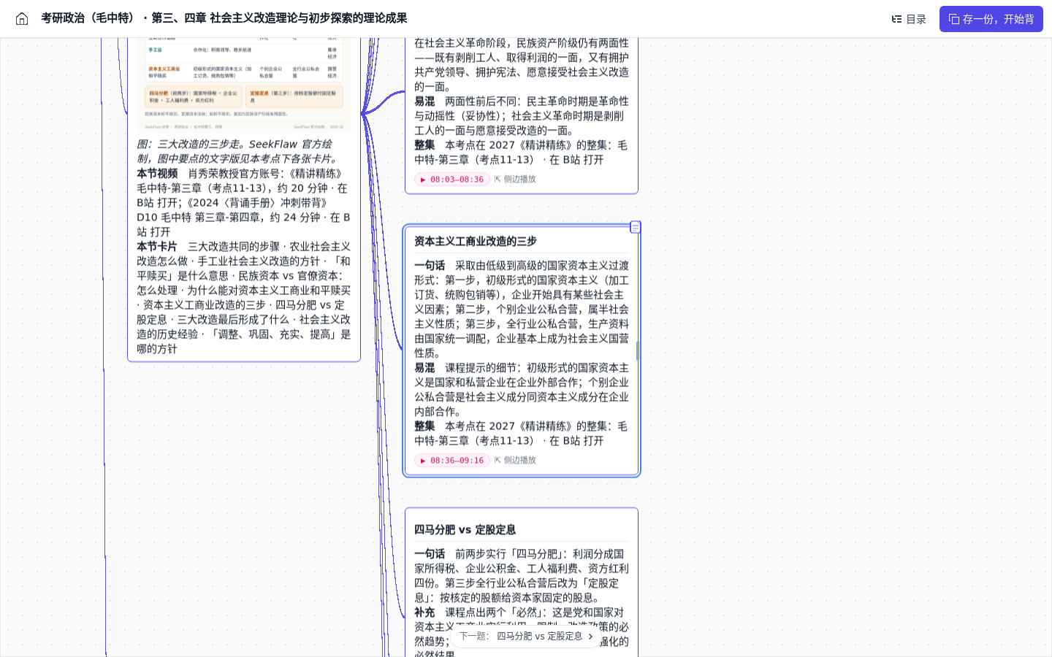The width and height of the screenshot is (1052, 657).
Task: Click 存一份，开始背 button
Action: pyautogui.click(x=991, y=19)
